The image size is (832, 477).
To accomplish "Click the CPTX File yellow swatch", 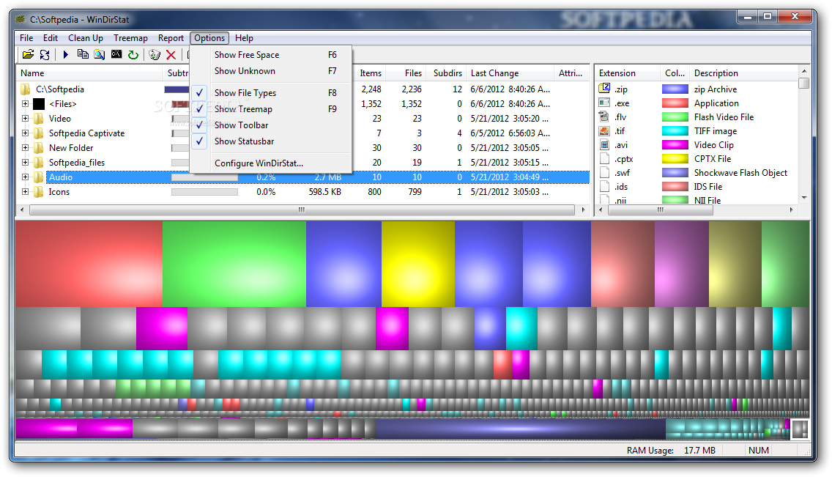I will [675, 158].
